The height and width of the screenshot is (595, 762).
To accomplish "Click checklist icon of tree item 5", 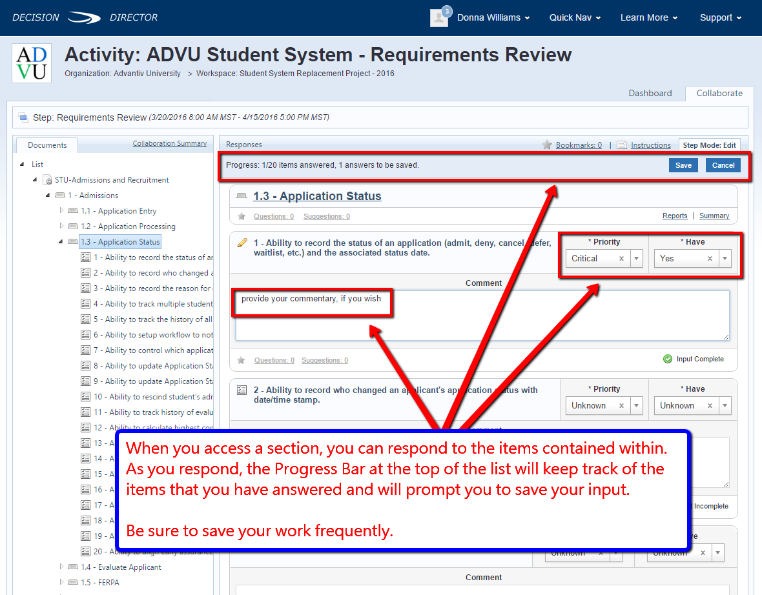I will (85, 319).
